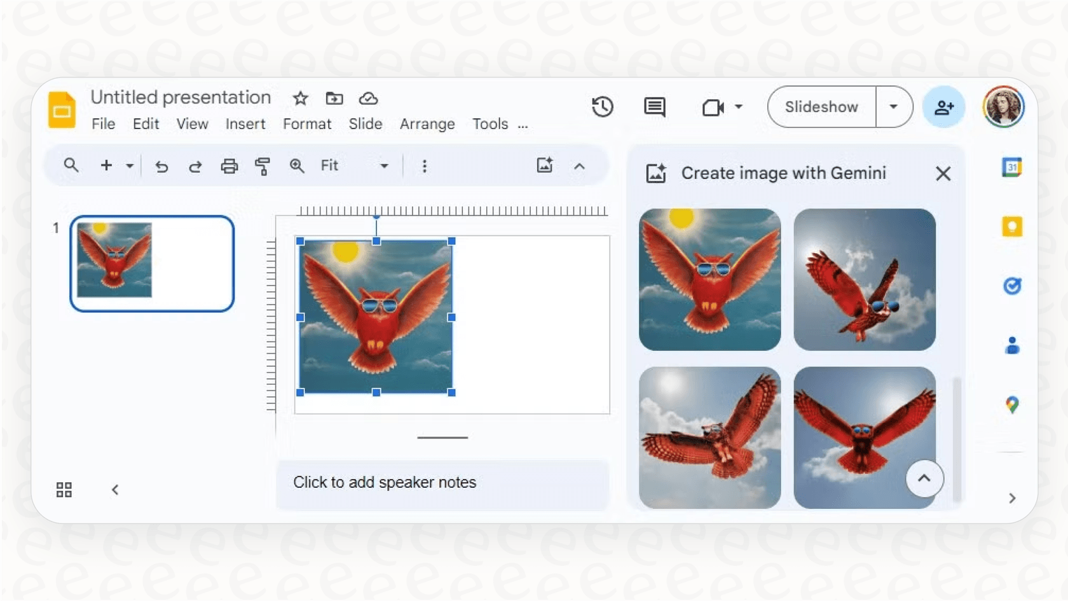Star the Untitled presentation
1068x601 pixels.
click(x=299, y=98)
